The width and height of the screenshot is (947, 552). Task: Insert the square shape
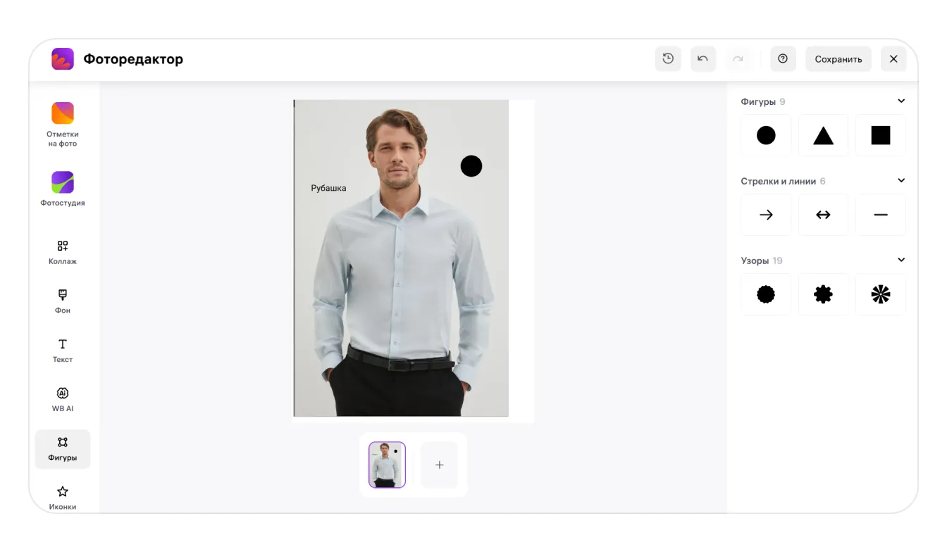(881, 135)
